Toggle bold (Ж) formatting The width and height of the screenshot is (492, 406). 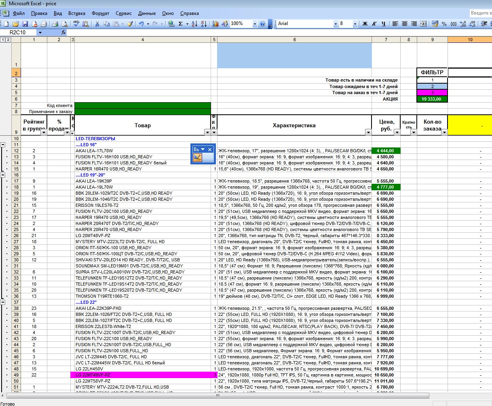tap(365, 24)
